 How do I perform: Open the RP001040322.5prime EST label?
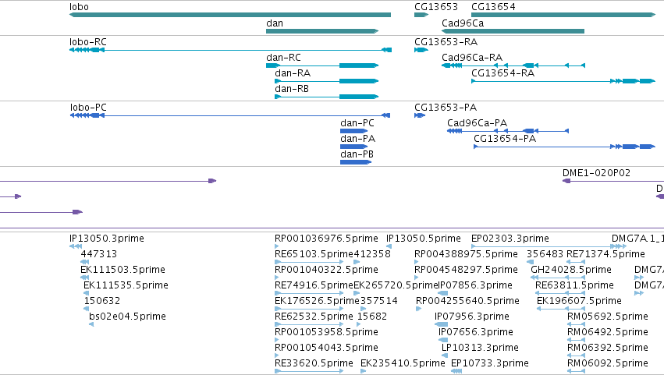[326, 270]
